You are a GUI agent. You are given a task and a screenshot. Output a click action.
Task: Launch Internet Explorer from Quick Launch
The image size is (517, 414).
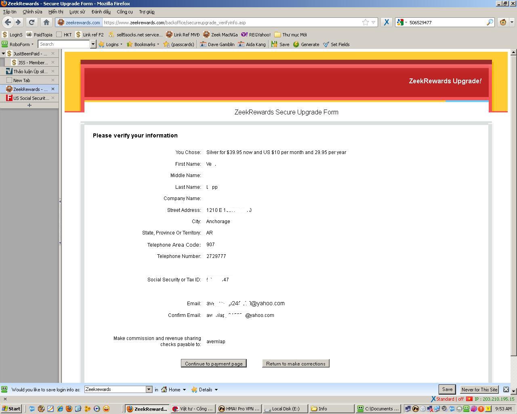pos(60,409)
